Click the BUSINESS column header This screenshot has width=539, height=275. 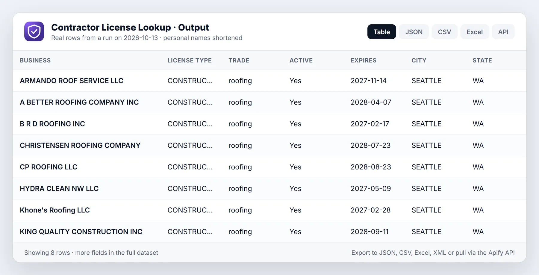(35, 60)
